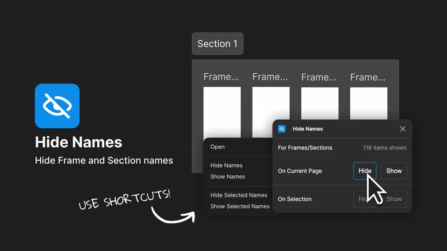Close the Hide Names dialog
This screenshot has width=447, height=251.
click(x=402, y=129)
